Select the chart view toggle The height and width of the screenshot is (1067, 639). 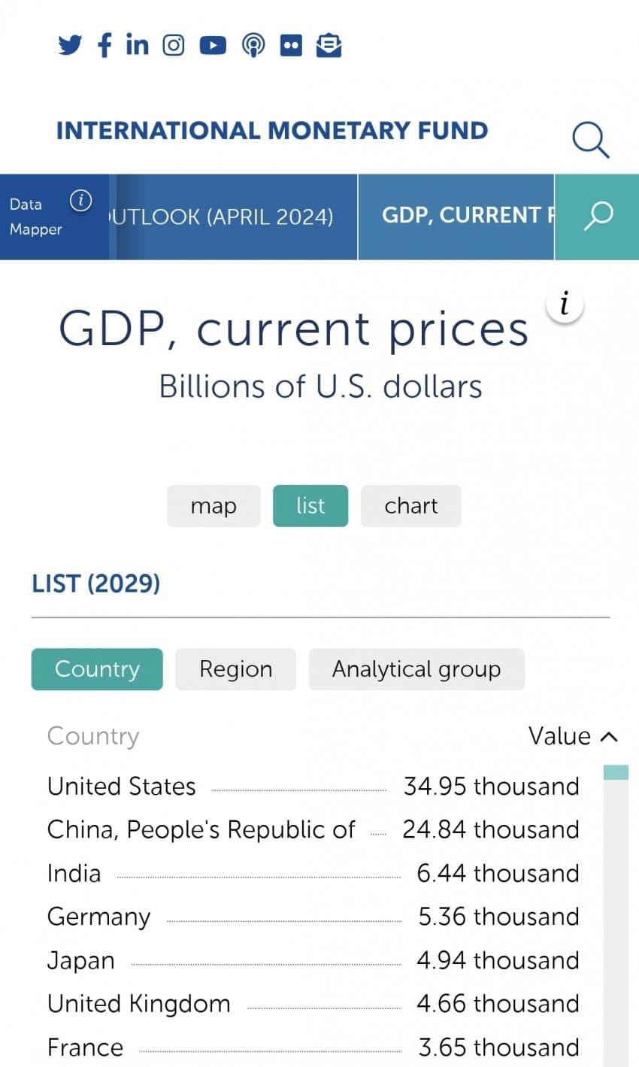pos(410,506)
